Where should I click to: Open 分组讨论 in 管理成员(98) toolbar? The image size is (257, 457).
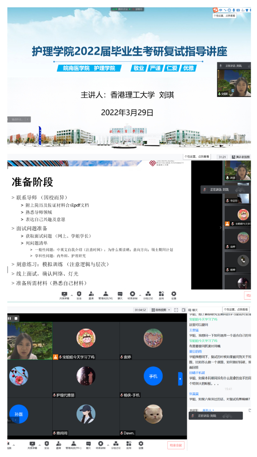pyautogui.click(x=148, y=295)
